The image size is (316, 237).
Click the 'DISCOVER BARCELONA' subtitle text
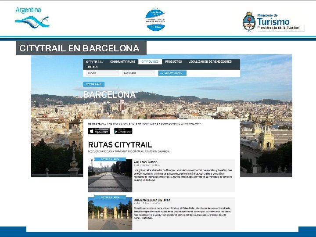click(x=129, y=151)
